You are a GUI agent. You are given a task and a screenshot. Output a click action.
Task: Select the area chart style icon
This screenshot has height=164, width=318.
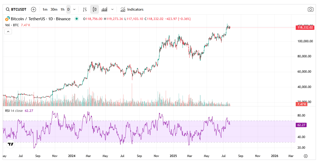104,9
